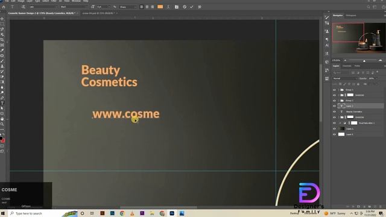Select the Move tool
The image size is (386, 217).
click(x=2, y=19)
